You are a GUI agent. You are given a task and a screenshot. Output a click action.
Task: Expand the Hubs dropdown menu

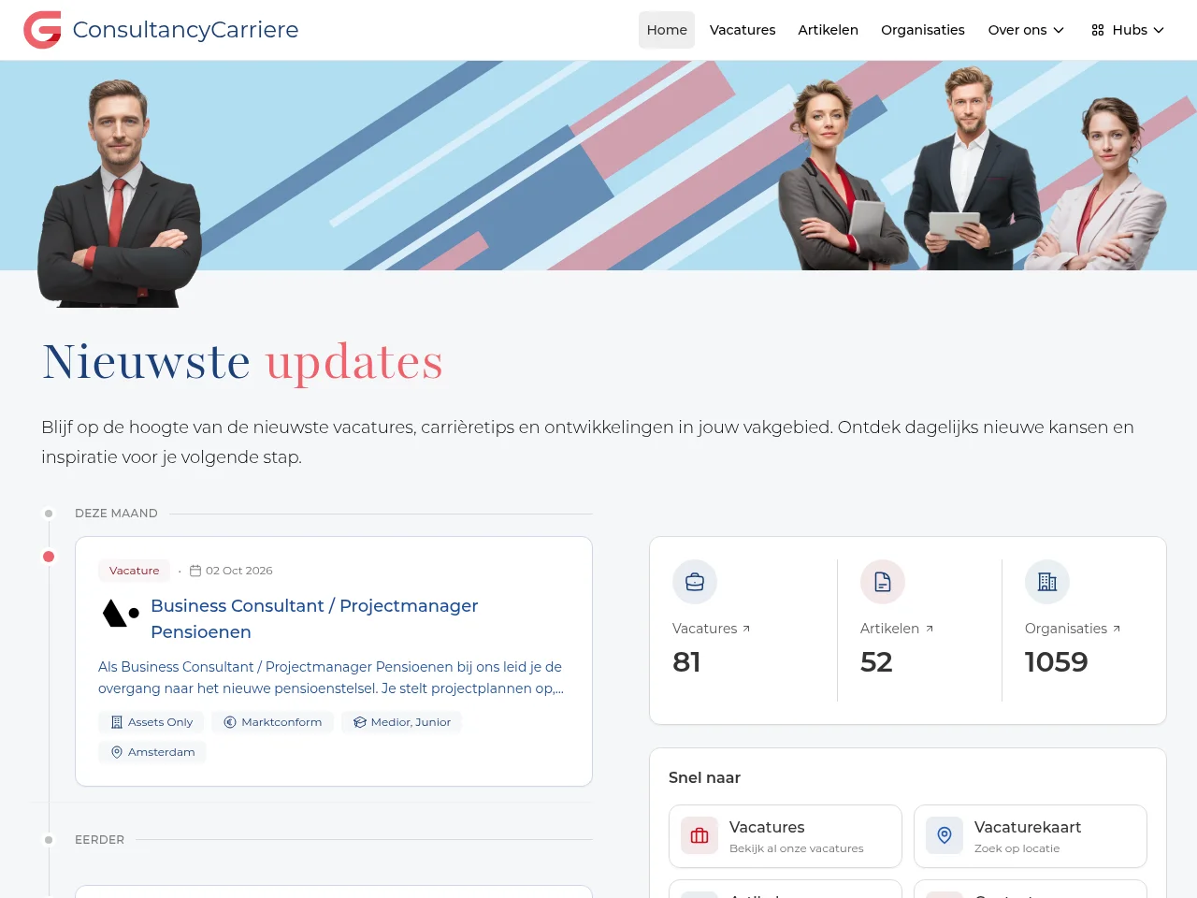point(1128,30)
